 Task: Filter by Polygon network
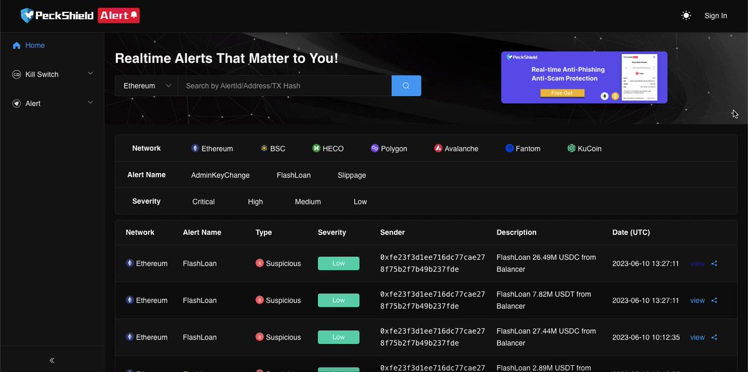pos(389,149)
